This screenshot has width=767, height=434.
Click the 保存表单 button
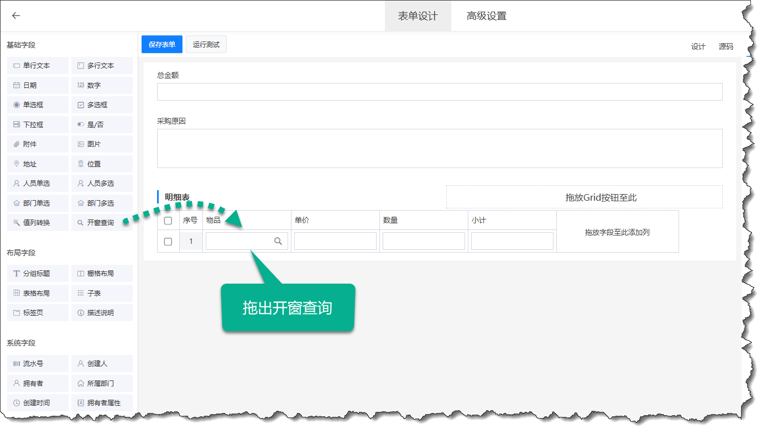point(162,45)
